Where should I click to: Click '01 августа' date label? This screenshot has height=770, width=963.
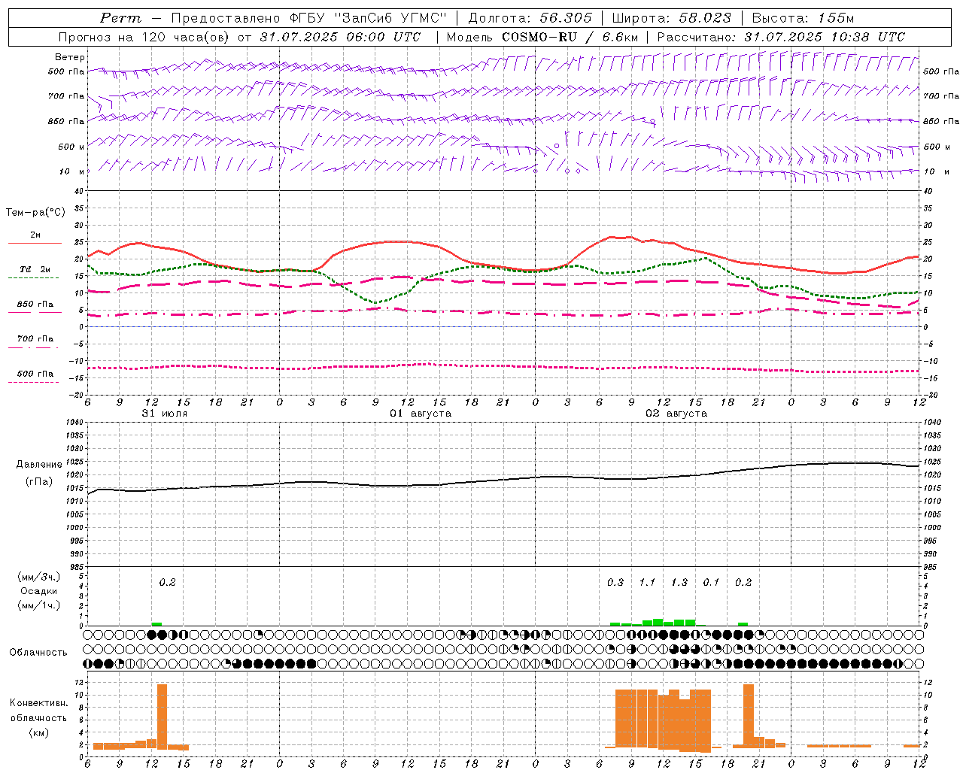[x=421, y=414]
